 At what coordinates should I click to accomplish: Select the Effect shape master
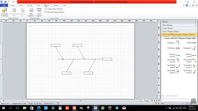point(192,43)
